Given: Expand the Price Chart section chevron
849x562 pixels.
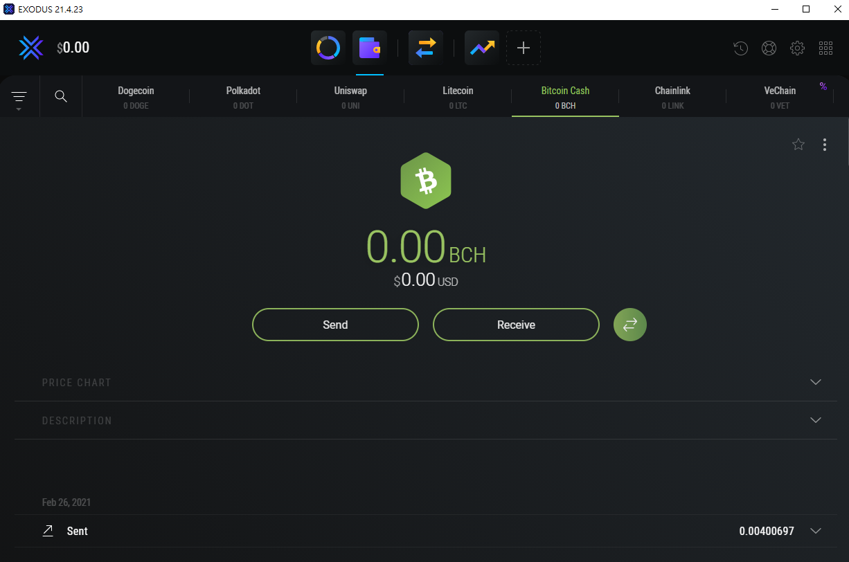Looking at the screenshot, I should [x=816, y=382].
